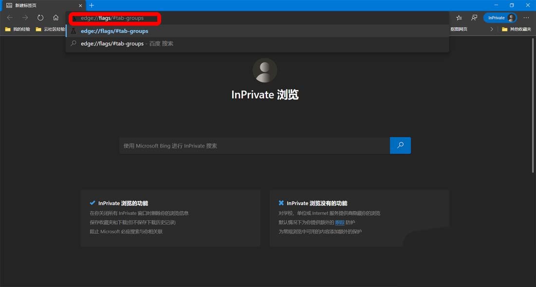Click the blue InPrivate label button
Screen dimensions: 536x287
tap(497, 17)
